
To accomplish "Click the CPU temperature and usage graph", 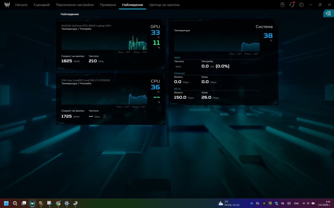I will click(104, 96).
